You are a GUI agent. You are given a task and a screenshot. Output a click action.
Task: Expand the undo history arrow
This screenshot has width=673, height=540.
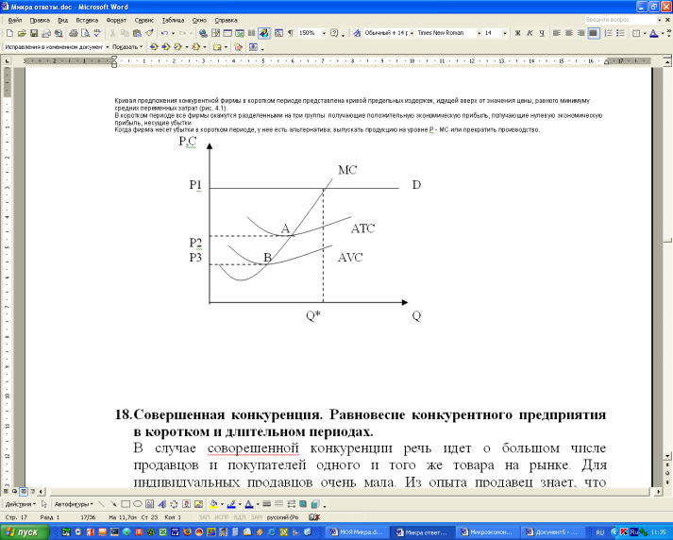click(173, 33)
